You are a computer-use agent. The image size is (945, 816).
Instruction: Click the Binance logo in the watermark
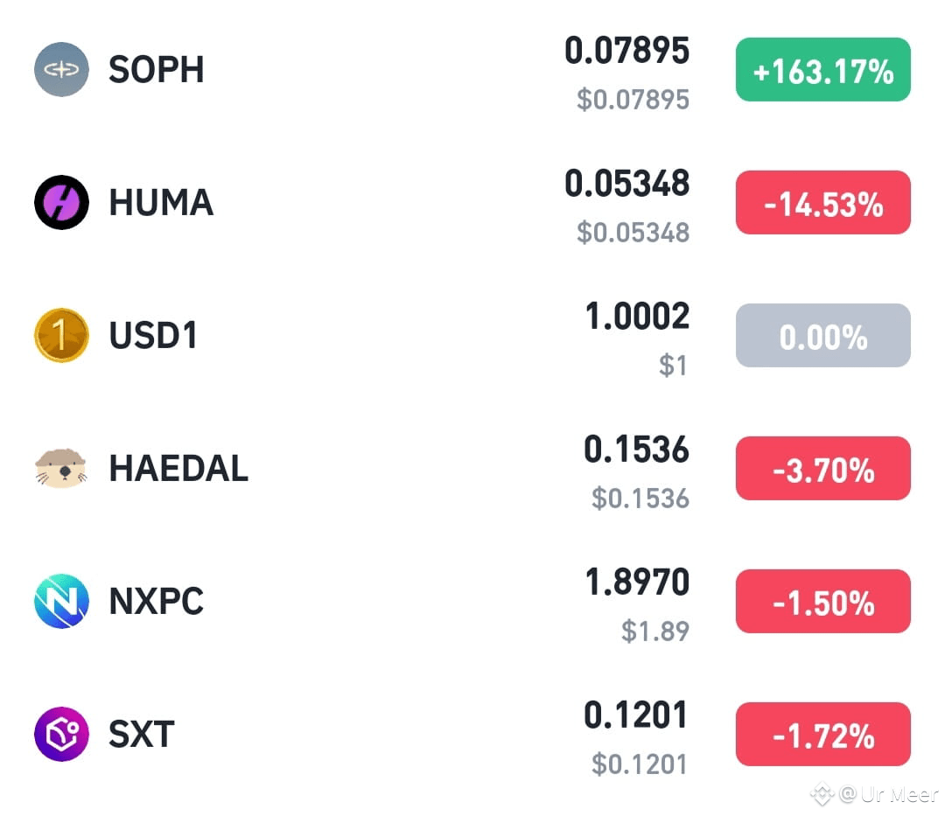point(822,794)
